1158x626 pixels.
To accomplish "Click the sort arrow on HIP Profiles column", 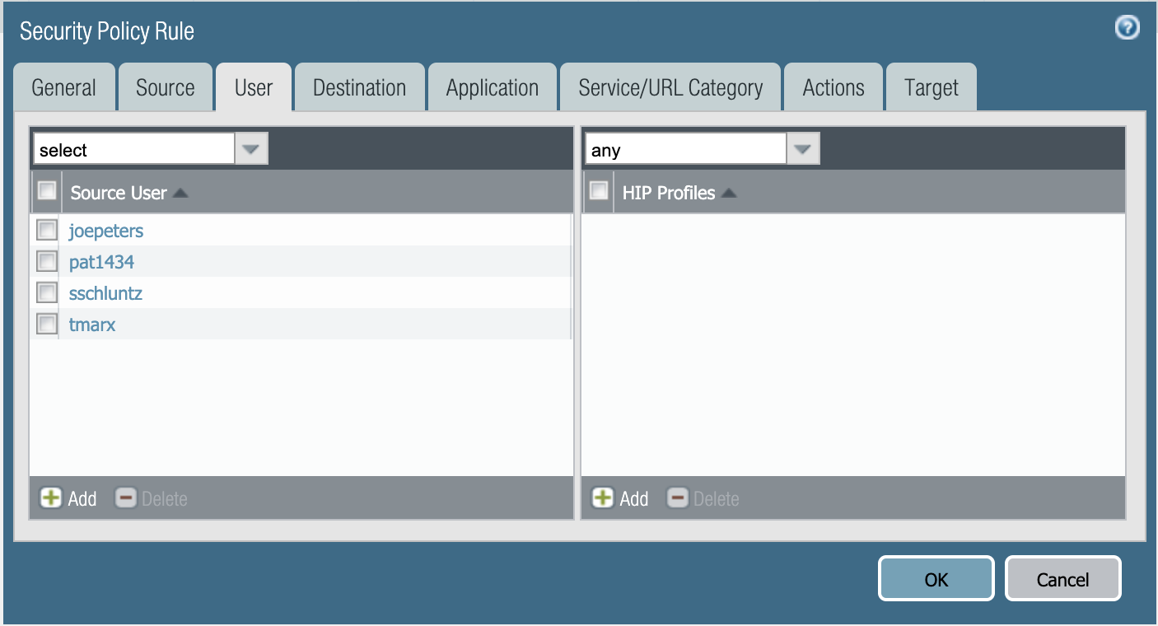I will click(728, 193).
